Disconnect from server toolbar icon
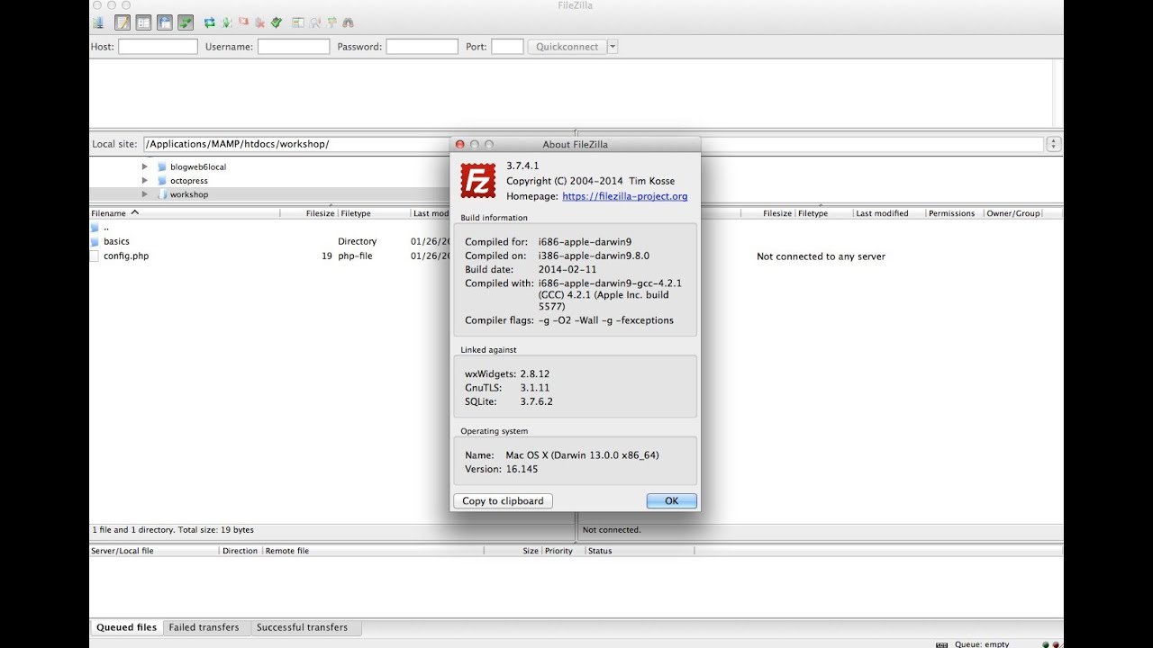Viewport: 1153px width, 648px height. click(259, 22)
